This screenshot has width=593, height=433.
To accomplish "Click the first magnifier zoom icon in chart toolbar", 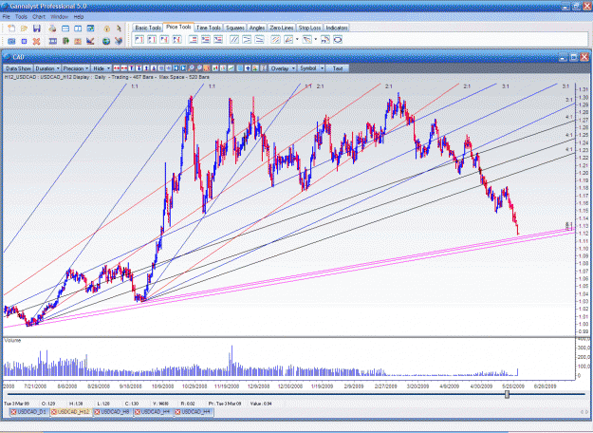I will coord(192,68).
